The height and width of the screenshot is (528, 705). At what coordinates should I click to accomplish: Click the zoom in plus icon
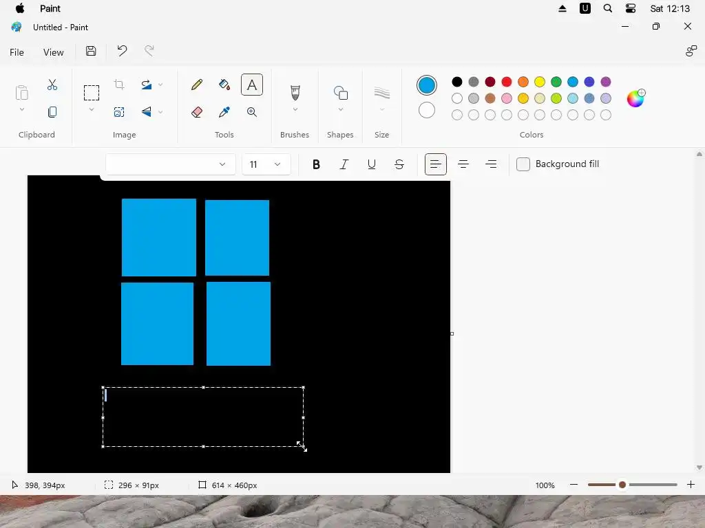[x=691, y=485]
